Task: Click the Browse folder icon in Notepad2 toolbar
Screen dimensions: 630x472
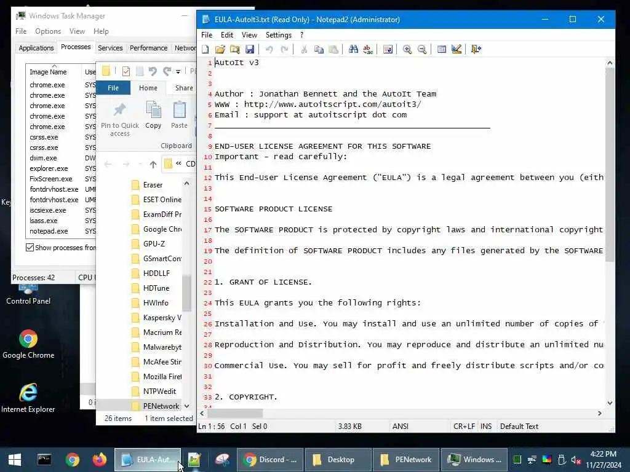Action: point(234,49)
